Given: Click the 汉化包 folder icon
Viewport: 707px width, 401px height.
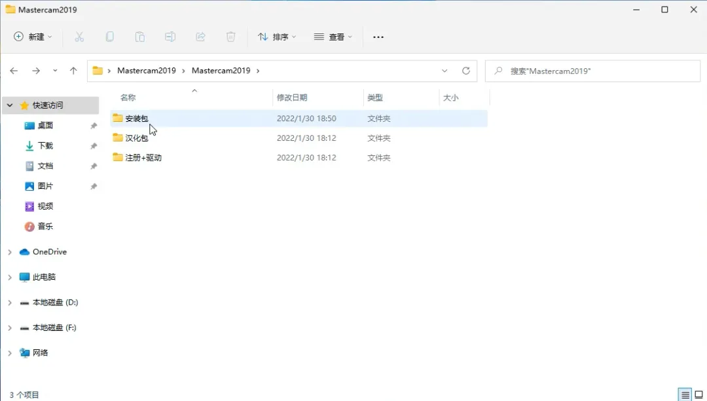Looking at the screenshot, I should point(118,138).
